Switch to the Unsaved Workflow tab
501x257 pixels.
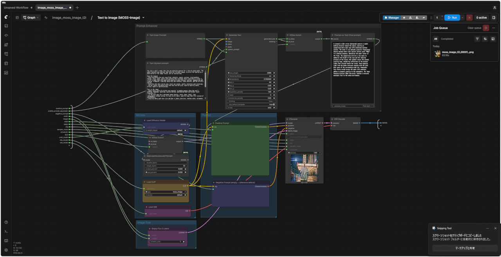click(16, 7)
